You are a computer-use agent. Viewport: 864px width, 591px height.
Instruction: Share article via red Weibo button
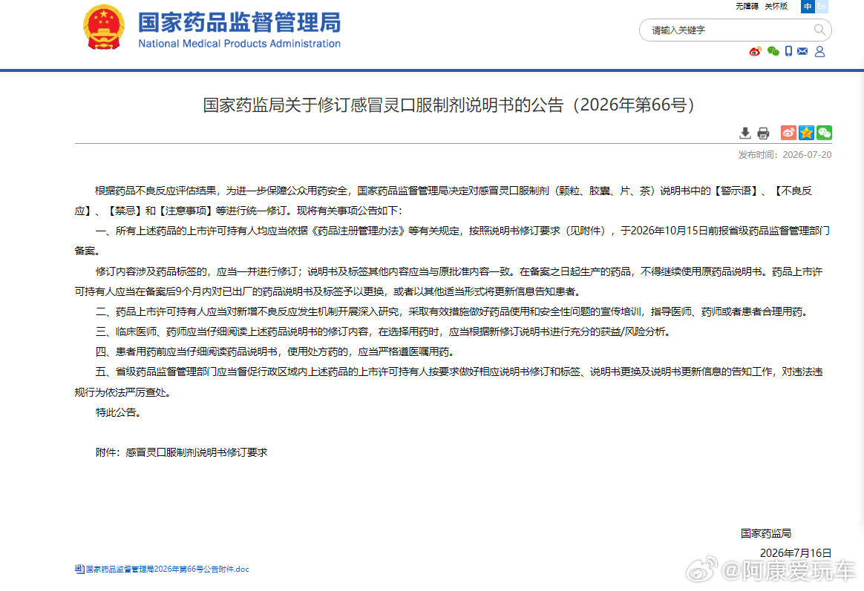[x=788, y=133]
